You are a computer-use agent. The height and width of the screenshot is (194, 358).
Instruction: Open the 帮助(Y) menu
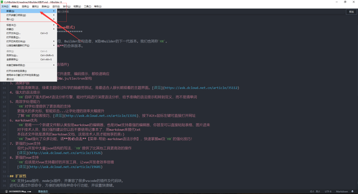[x=98, y=6]
